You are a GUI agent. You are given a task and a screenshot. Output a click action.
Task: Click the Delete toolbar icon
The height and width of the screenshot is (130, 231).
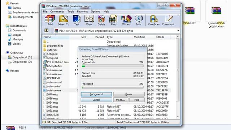point(101,20)
